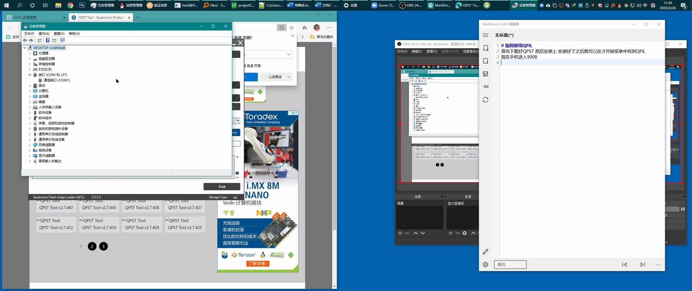Click the 查找 search field in MarkDown editor
Screen dimensions: 692x291
pyautogui.click(x=510, y=265)
